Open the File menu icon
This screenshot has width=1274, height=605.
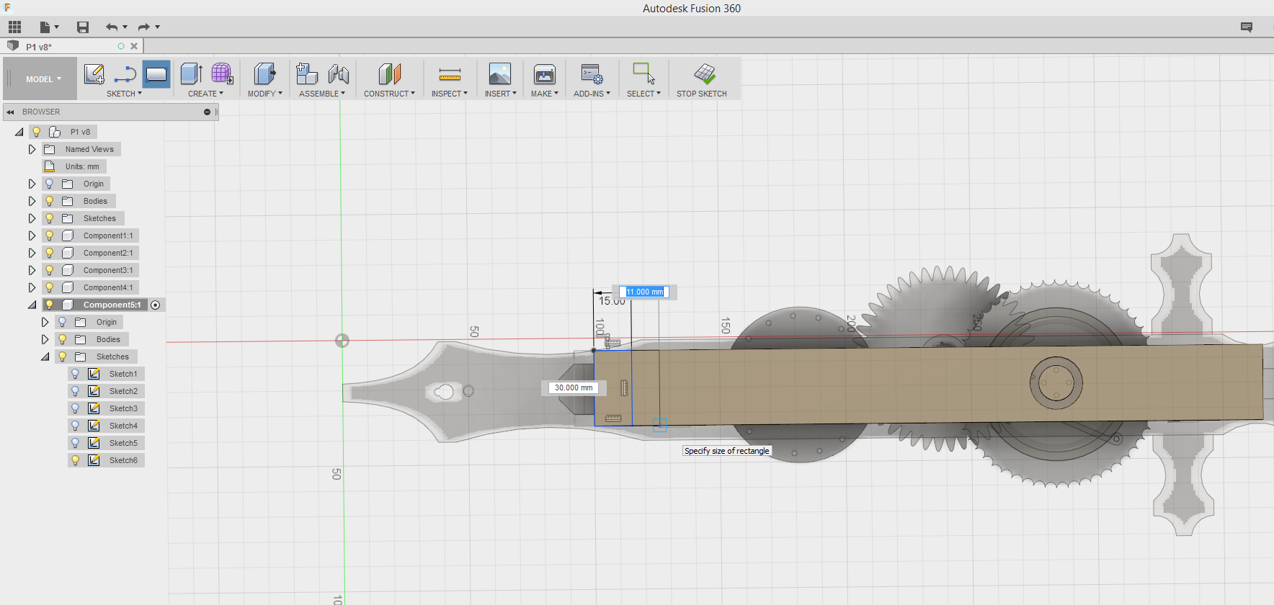(45, 27)
